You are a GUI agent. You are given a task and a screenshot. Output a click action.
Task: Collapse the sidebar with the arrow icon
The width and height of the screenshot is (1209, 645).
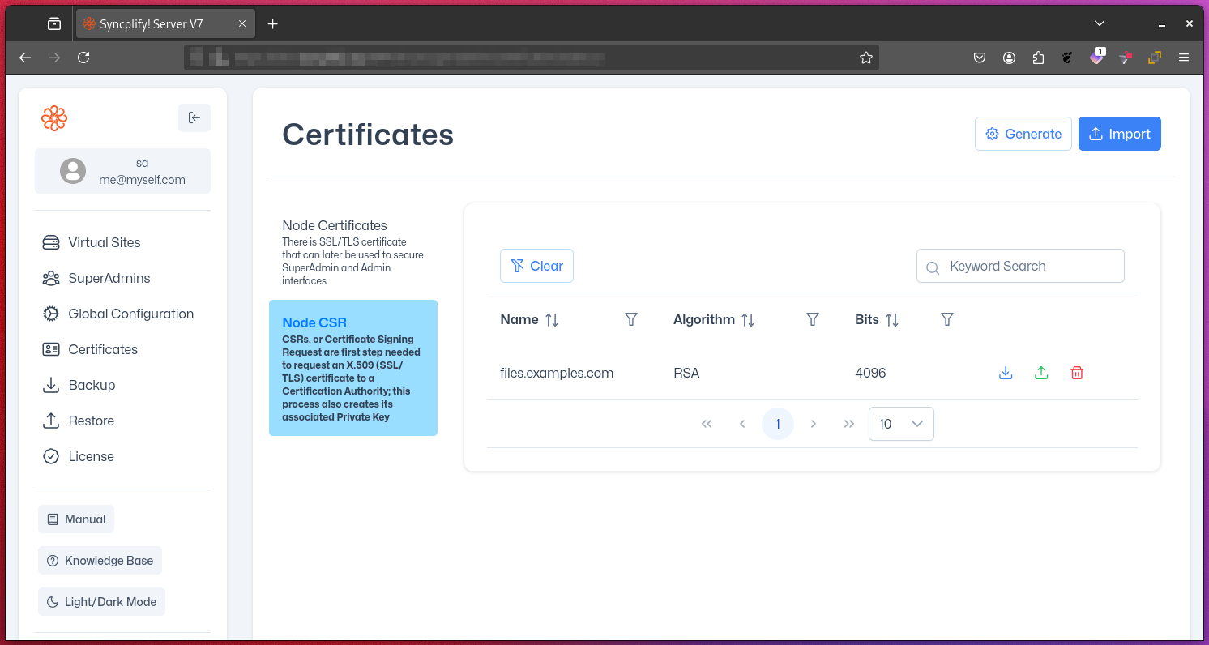click(194, 117)
